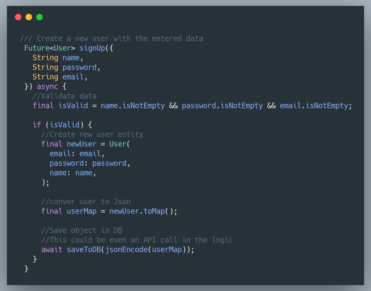Click the 'saveToDB' function call
This screenshot has width=371, height=291.
click(x=84, y=250)
